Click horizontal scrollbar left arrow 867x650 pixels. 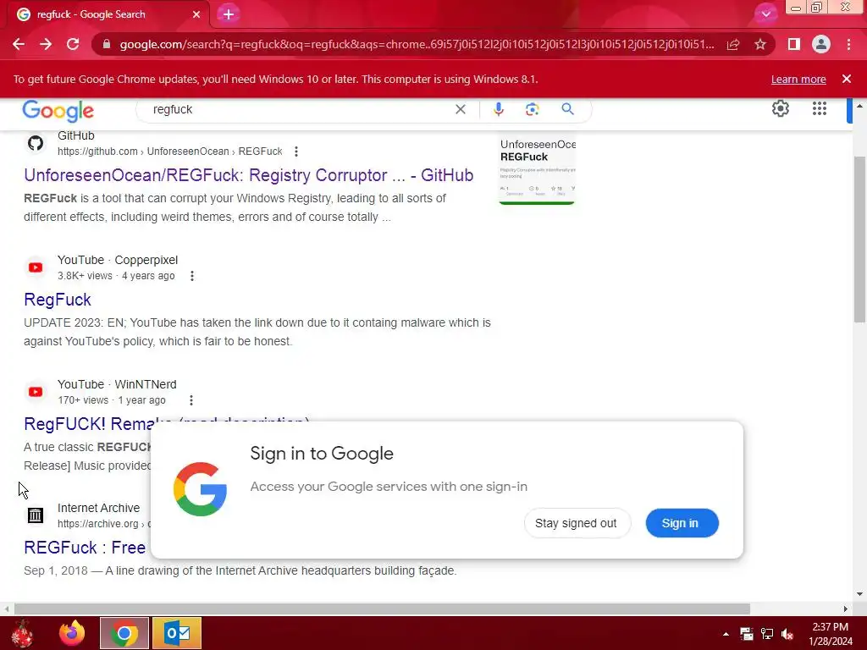(x=6, y=609)
